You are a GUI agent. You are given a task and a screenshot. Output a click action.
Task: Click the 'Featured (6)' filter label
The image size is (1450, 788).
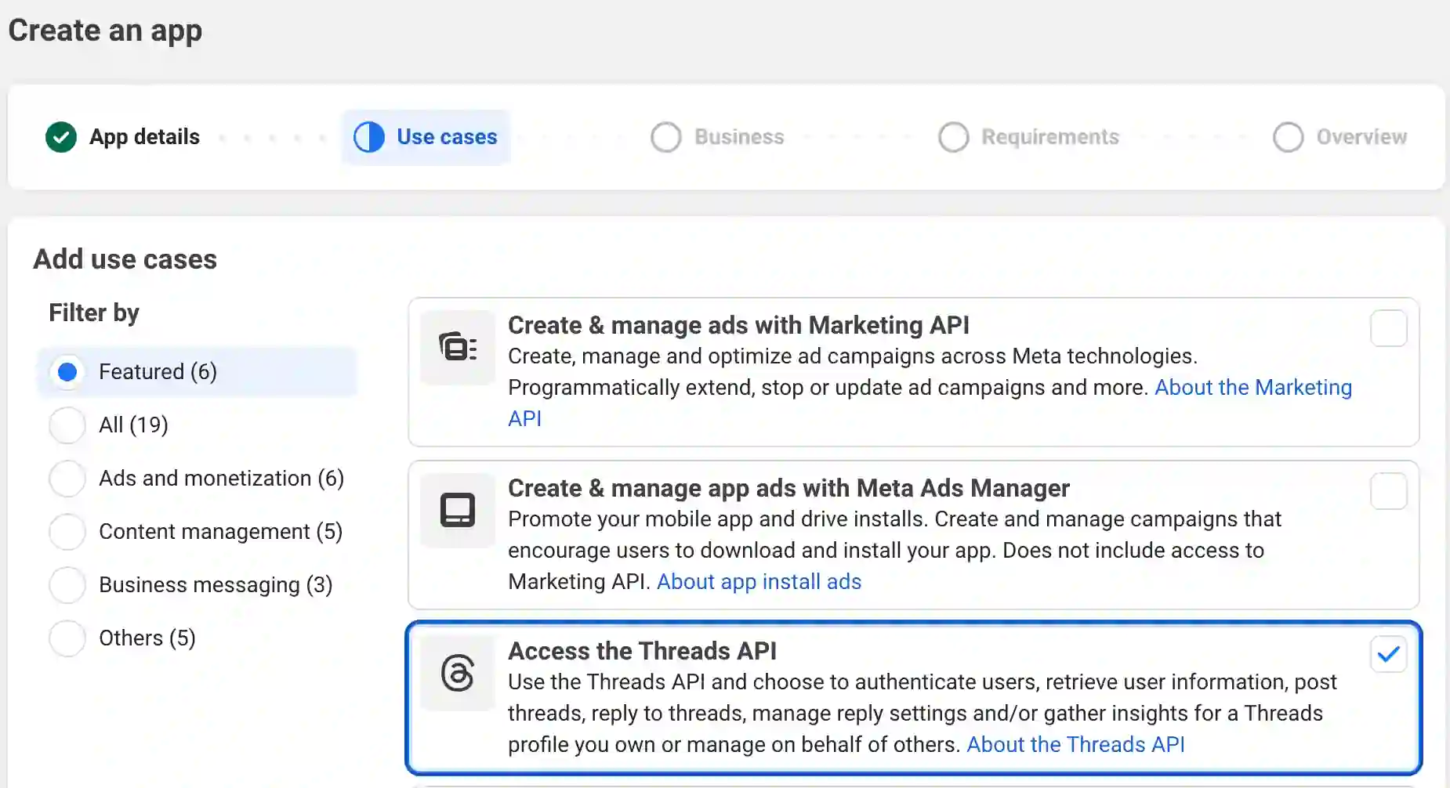point(158,371)
